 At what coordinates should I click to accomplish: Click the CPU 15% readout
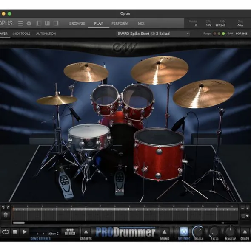click(x=208, y=23)
